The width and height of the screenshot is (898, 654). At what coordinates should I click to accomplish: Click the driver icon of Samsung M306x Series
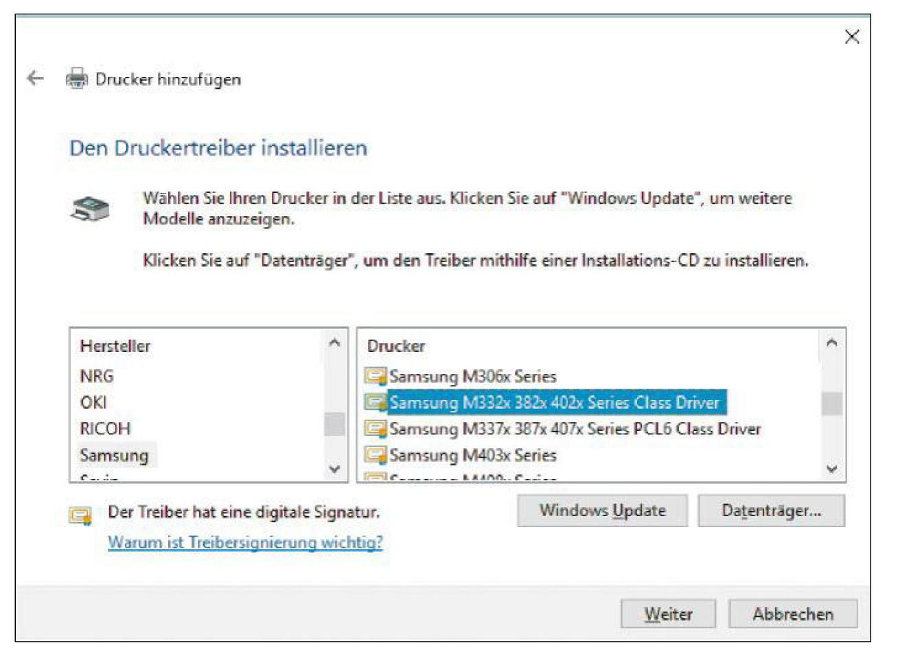coord(376,376)
